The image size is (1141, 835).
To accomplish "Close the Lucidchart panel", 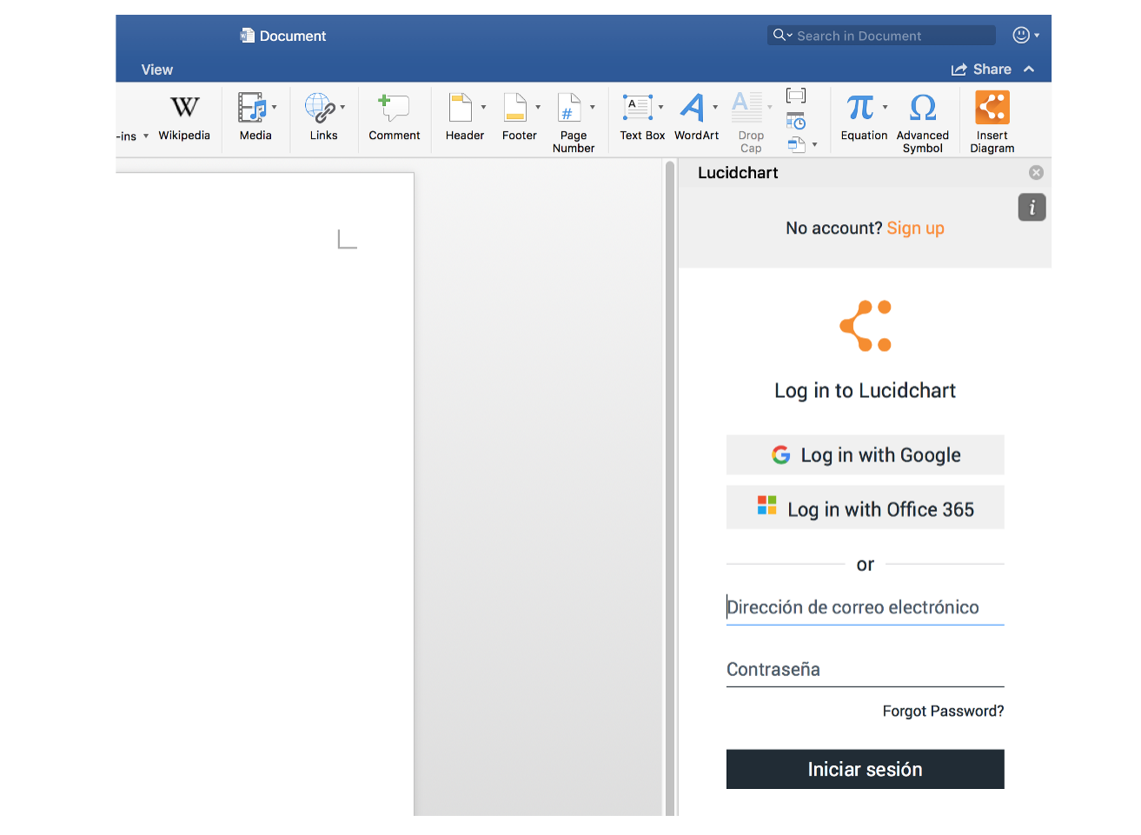I will [x=1036, y=173].
